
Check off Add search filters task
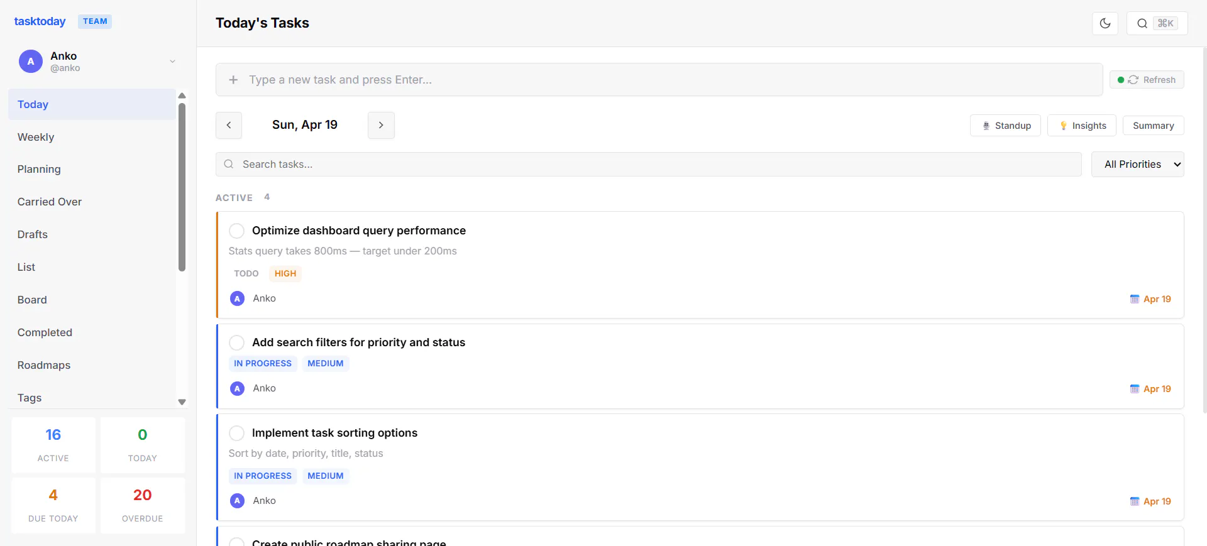[x=236, y=342]
